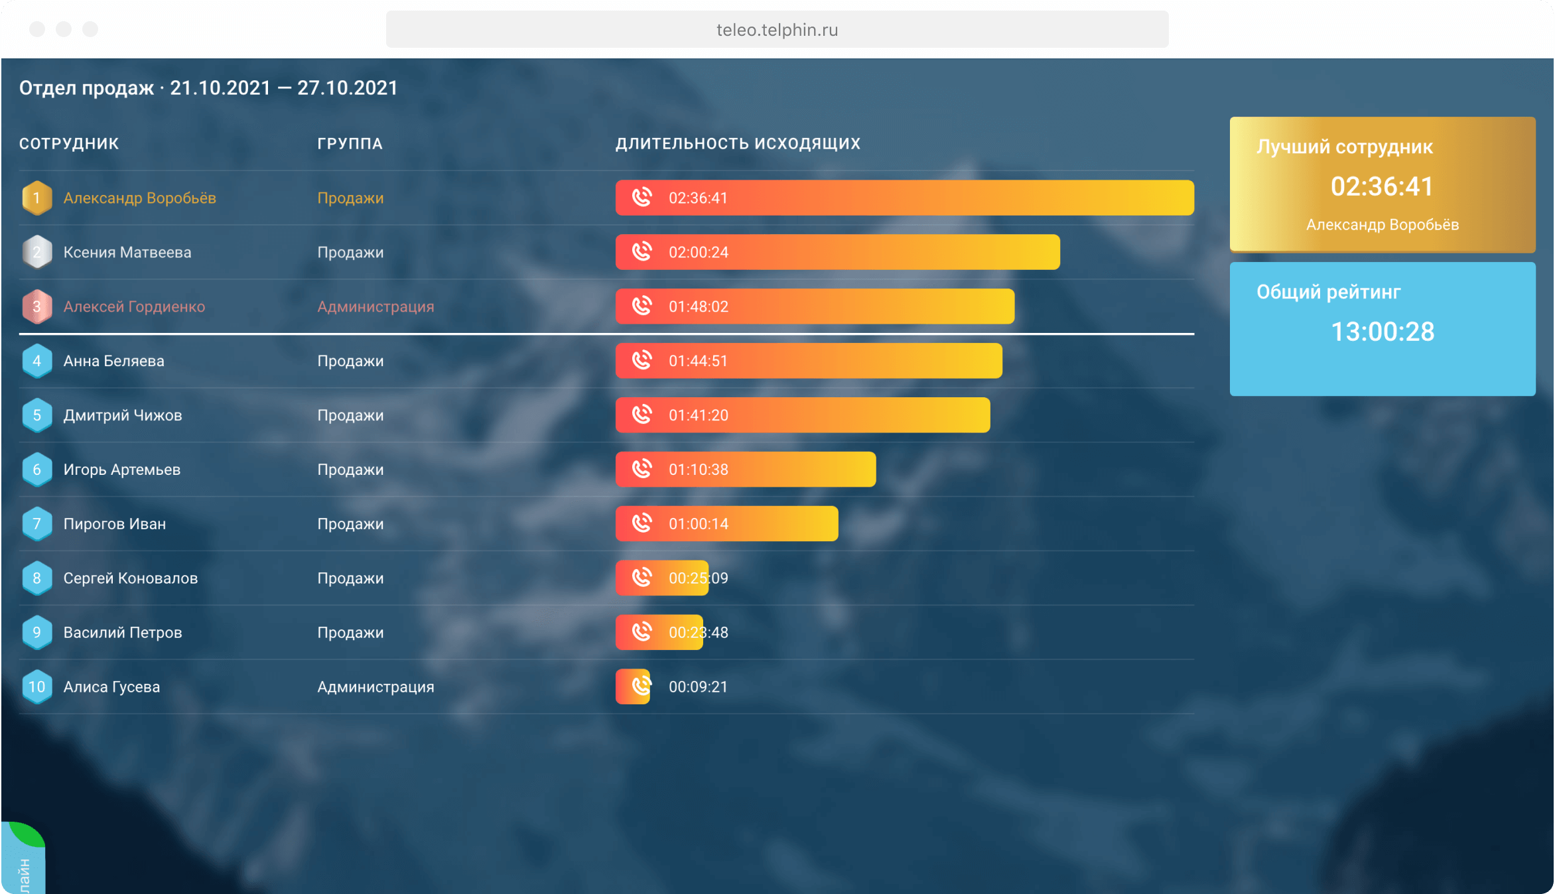Click the Группа column header
Viewport: 1555px width, 894px height.
(350, 143)
